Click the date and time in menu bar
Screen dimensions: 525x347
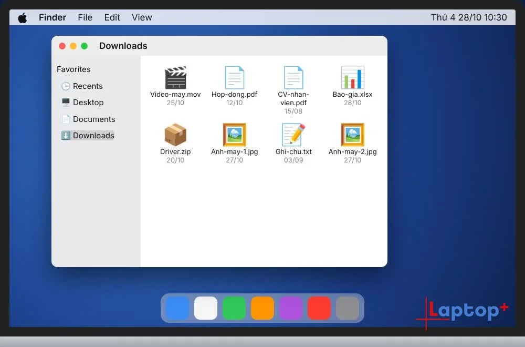tap(469, 17)
